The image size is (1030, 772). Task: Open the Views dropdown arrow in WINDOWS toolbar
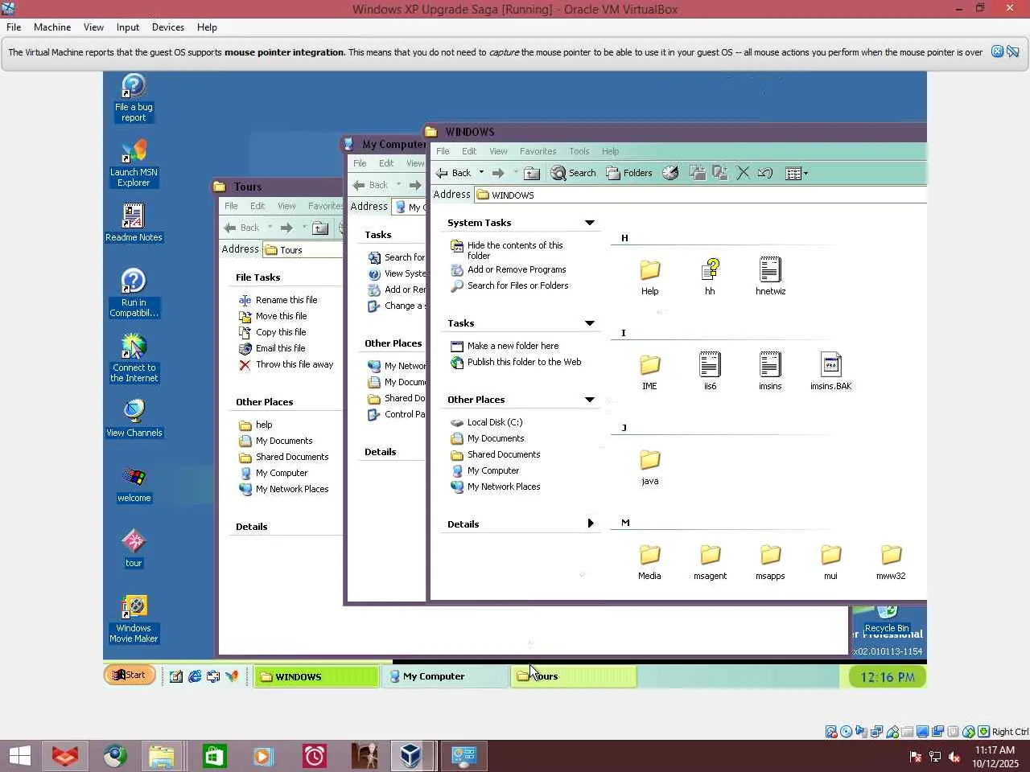tap(805, 173)
